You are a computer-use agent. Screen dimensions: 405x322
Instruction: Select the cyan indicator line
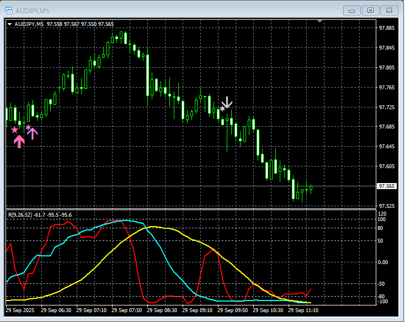166,258
